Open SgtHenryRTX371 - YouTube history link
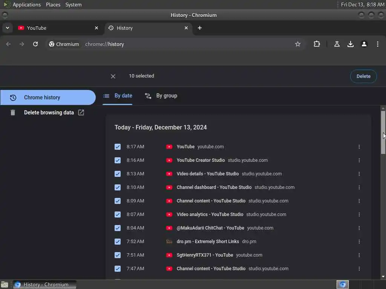 pyautogui.click(x=205, y=255)
